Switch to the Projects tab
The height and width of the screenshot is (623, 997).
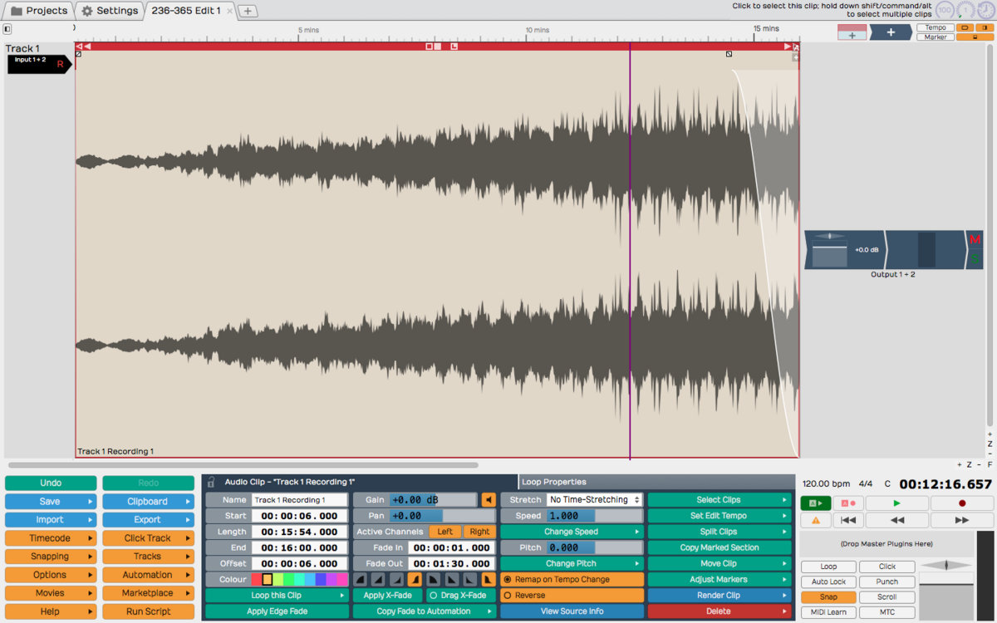pos(38,11)
